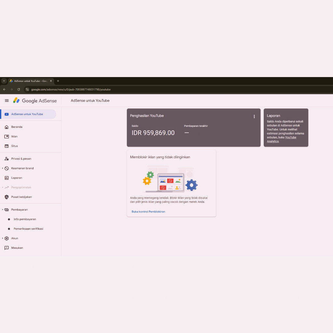The image size is (333, 333).
Task: Open the Beranda home icon
Action: (7, 127)
